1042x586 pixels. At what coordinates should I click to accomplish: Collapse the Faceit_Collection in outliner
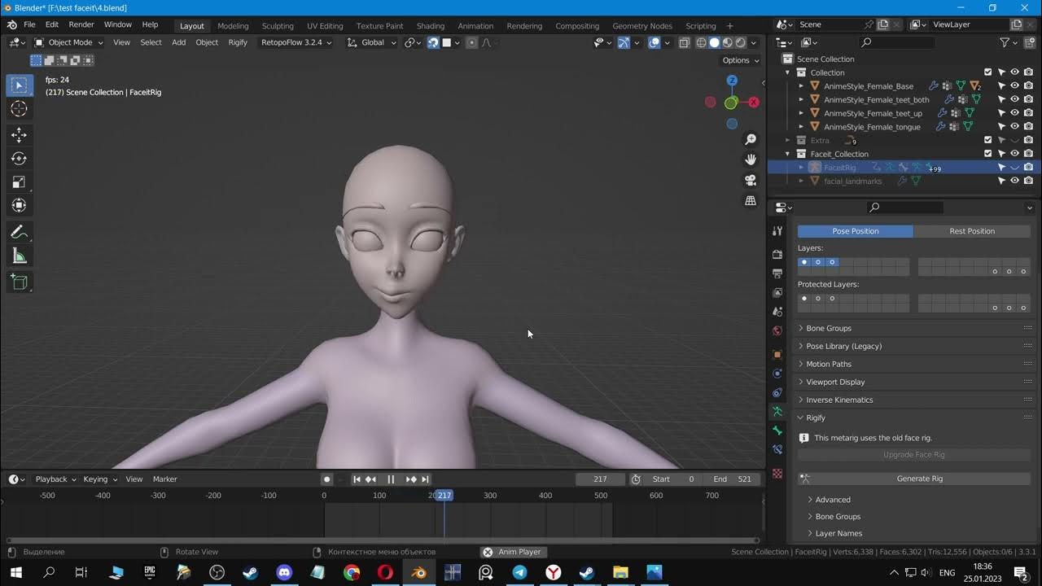[x=788, y=154]
